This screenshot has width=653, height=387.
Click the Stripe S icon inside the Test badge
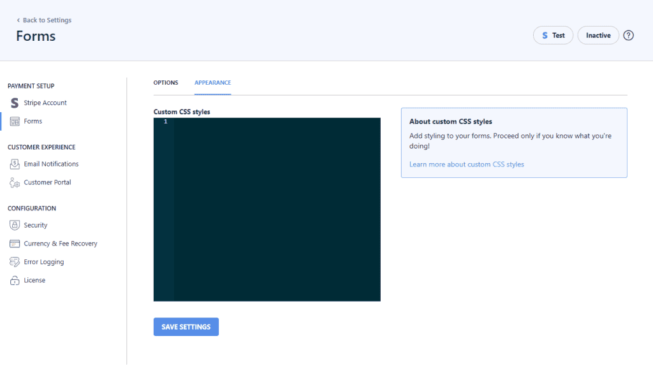[545, 35]
